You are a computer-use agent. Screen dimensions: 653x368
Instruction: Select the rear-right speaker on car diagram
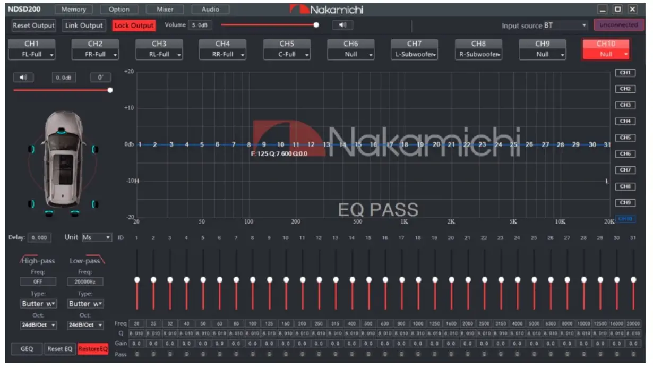pos(95,204)
